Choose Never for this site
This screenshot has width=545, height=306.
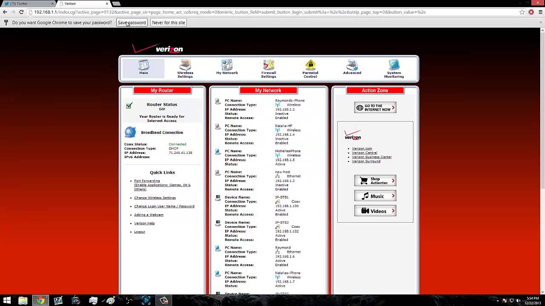pyautogui.click(x=169, y=23)
